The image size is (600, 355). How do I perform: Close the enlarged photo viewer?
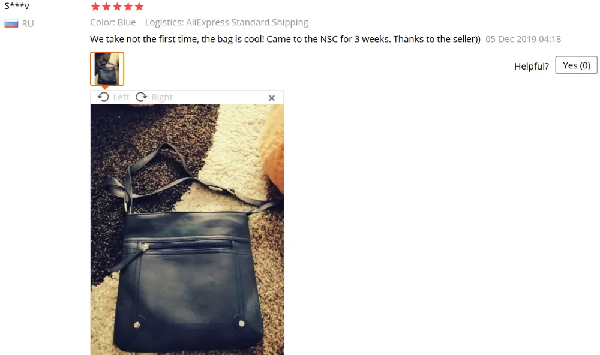(272, 98)
